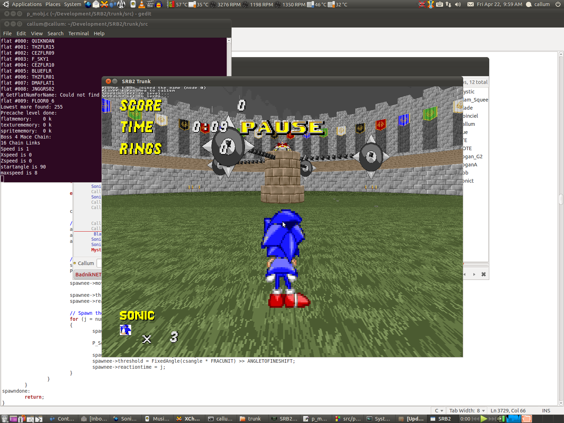Open the Places menu
Viewport: 564px width, 423px height.
point(53,4)
